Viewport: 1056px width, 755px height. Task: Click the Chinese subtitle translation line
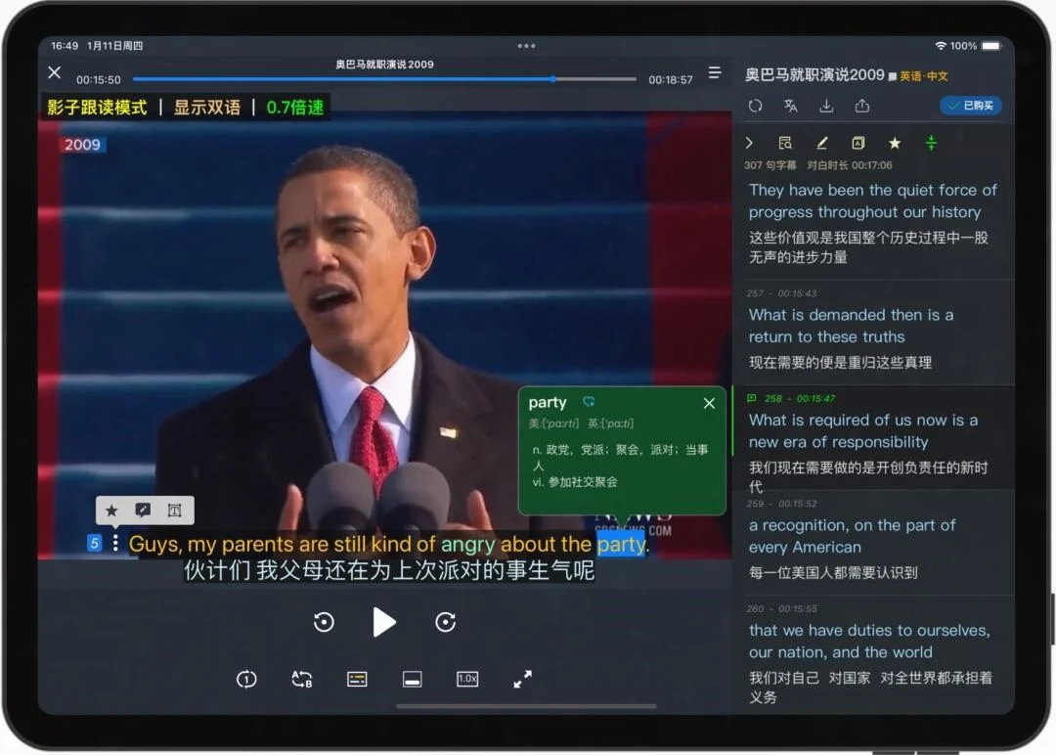(x=389, y=570)
